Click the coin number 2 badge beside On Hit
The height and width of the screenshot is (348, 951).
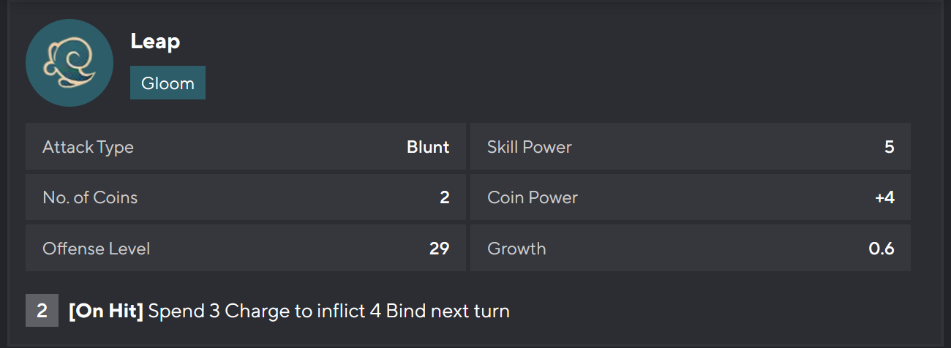point(42,311)
